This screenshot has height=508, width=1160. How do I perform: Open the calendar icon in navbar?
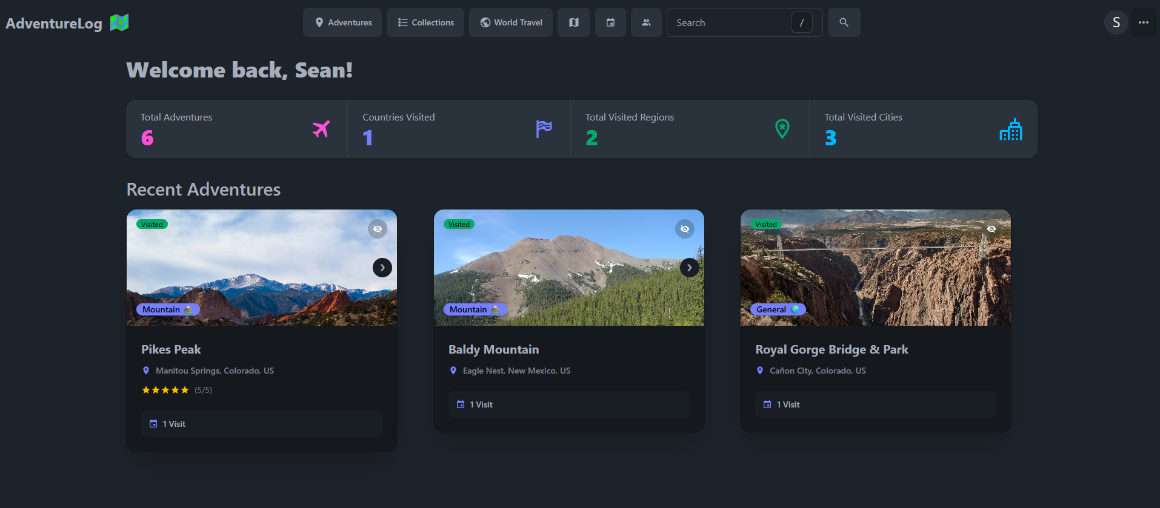[x=610, y=22]
